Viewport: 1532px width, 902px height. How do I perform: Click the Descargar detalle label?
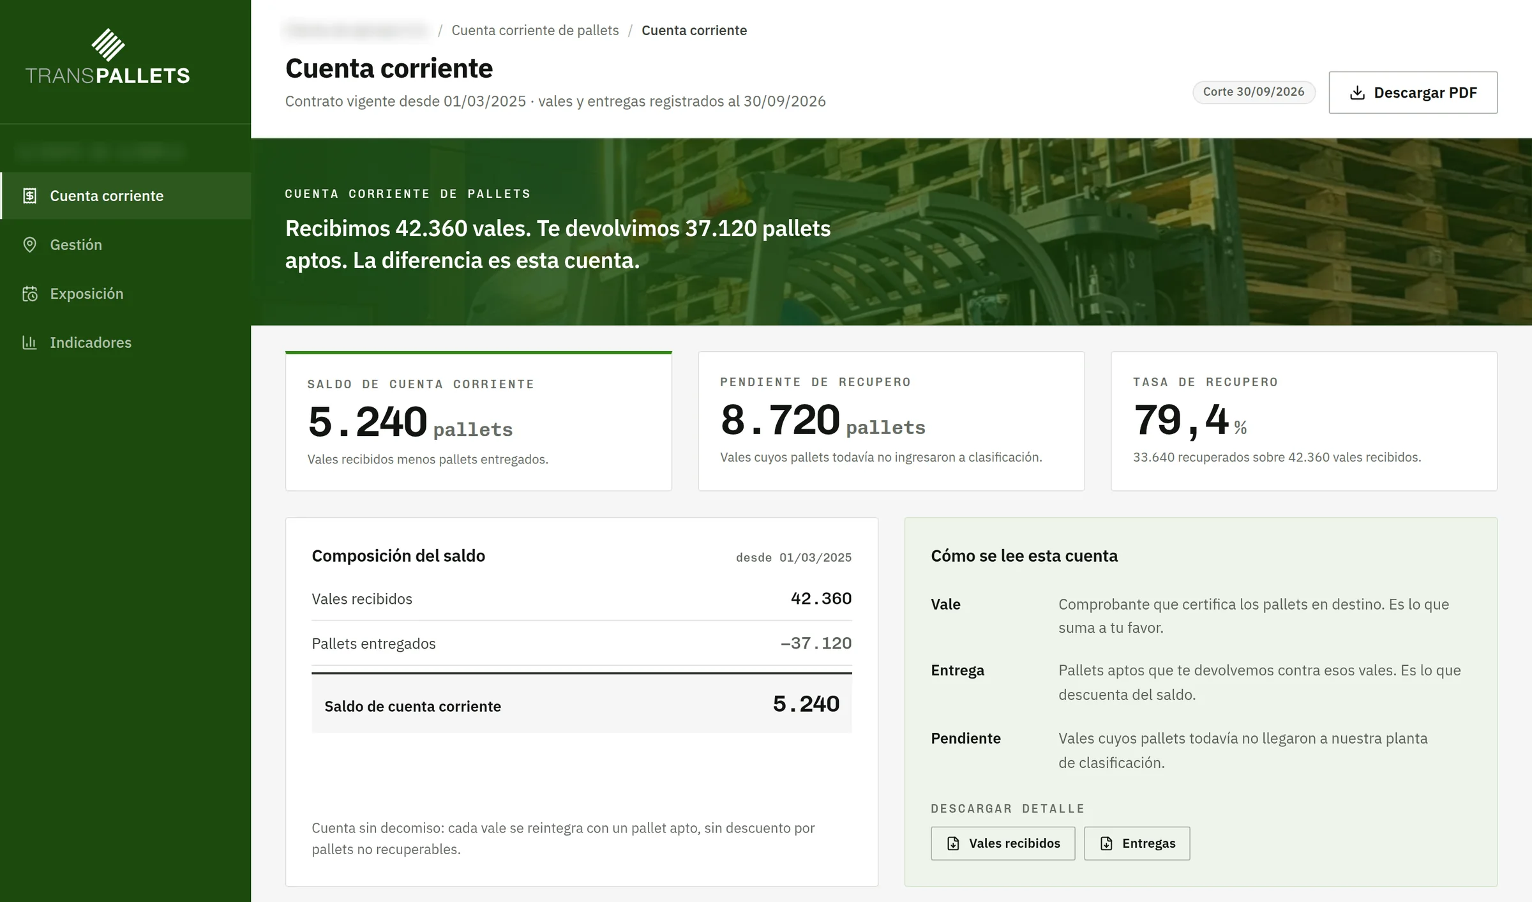1007,808
